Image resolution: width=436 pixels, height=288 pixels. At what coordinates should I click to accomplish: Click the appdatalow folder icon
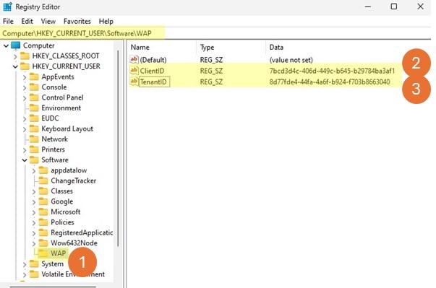[x=43, y=170]
